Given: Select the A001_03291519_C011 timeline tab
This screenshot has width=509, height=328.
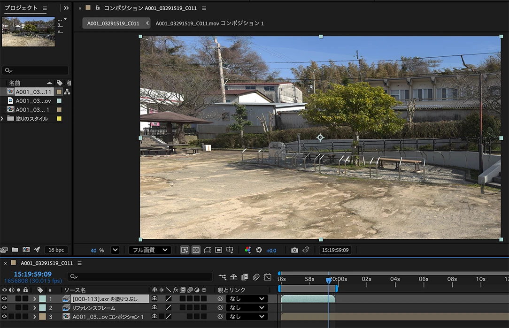Looking at the screenshot, I should [x=47, y=263].
